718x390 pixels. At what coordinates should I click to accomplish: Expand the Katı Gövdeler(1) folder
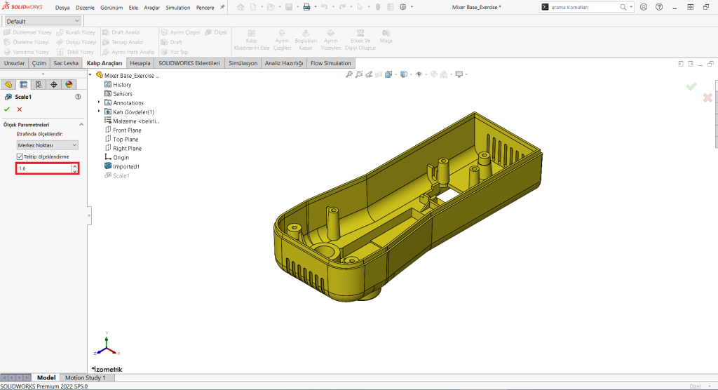click(99, 112)
